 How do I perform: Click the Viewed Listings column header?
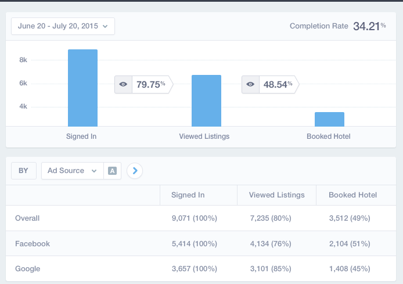[x=276, y=195]
